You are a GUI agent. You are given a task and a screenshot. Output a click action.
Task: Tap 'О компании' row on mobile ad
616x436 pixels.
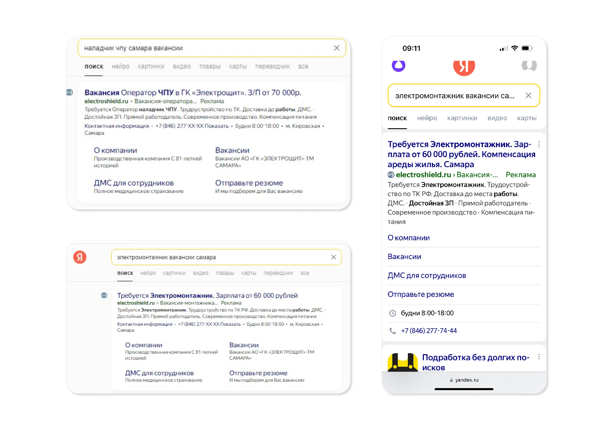point(464,238)
